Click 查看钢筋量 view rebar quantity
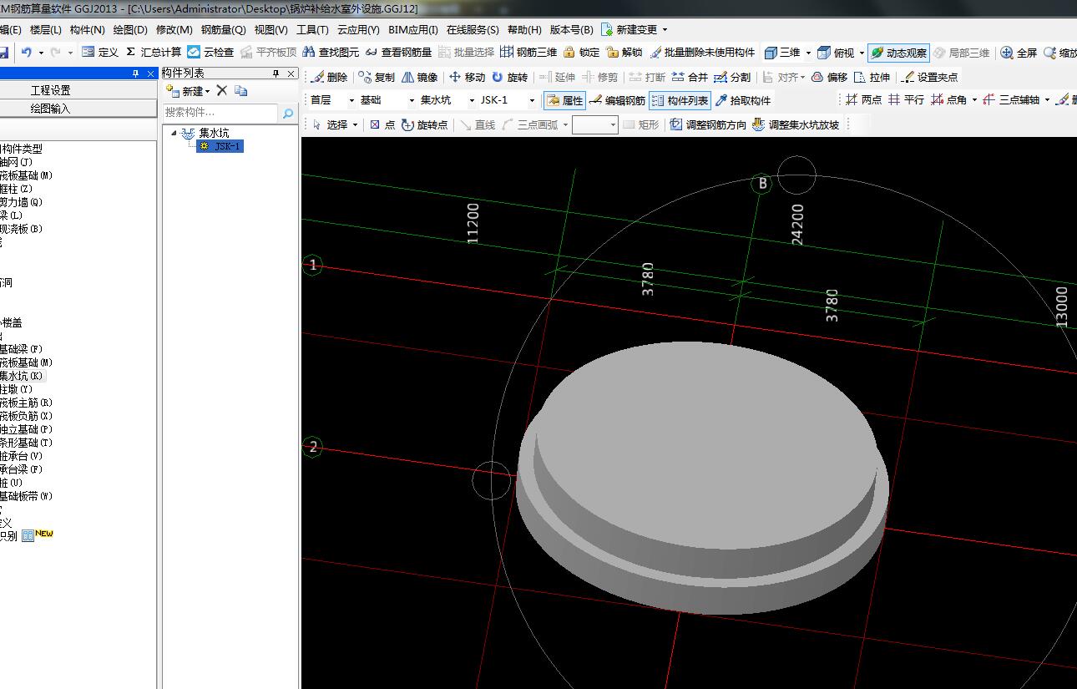Screen dimensions: 1077x689 [x=398, y=52]
